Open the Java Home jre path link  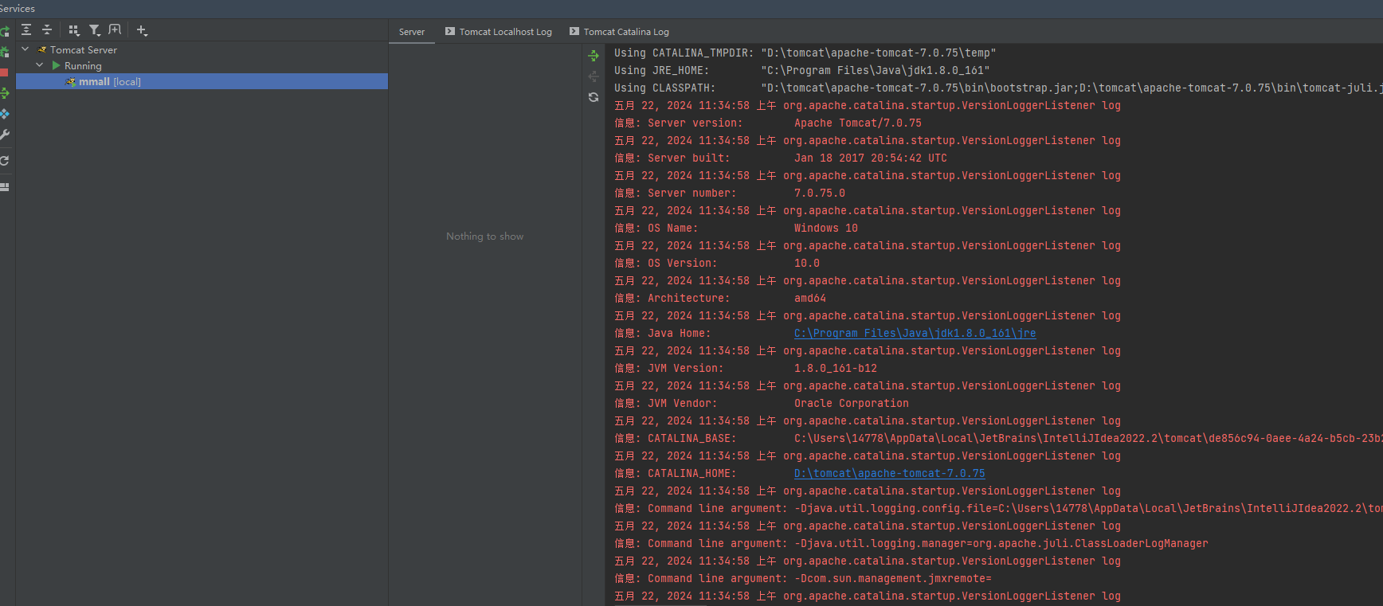tap(915, 334)
